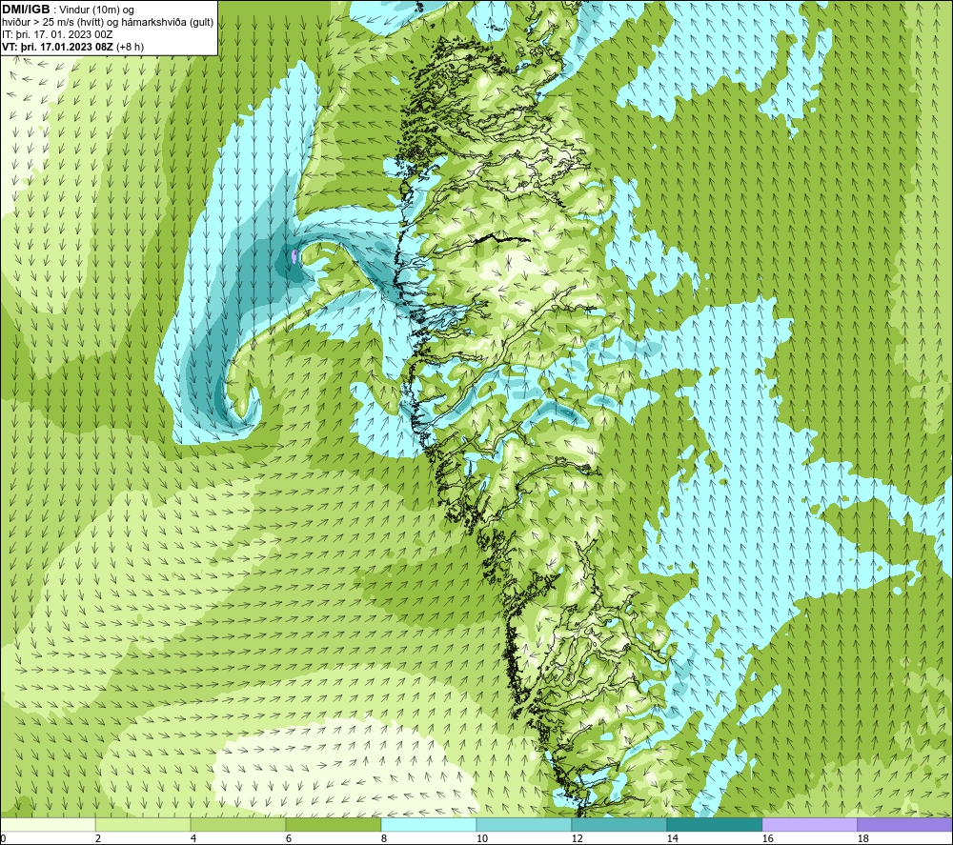Click the '(+8 h)' forecast offset text
This screenshot has height=845, width=953.
[x=130, y=47]
